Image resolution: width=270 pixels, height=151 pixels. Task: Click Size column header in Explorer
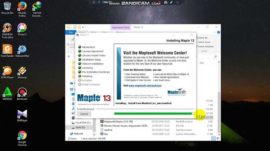pos(202,63)
